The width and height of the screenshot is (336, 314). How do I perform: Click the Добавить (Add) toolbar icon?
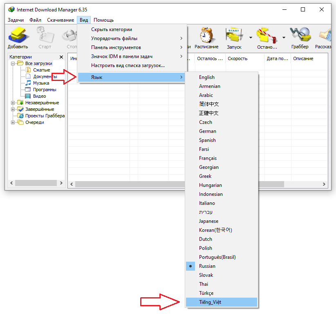pos(18,36)
